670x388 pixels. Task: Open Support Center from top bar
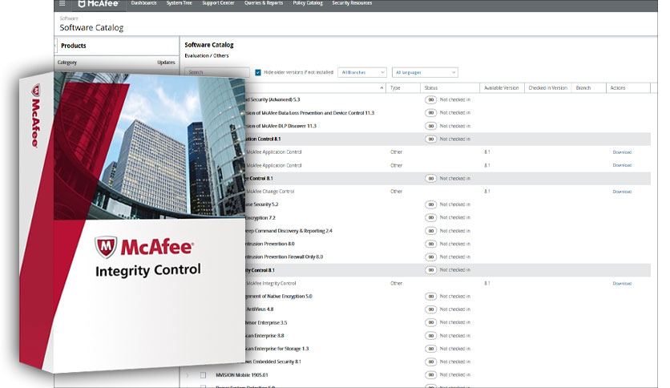tap(218, 3)
